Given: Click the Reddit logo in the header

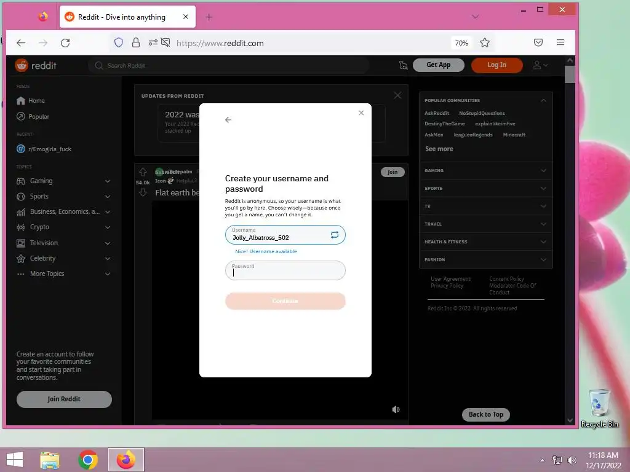Looking at the screenshot, I should point(36,65).
